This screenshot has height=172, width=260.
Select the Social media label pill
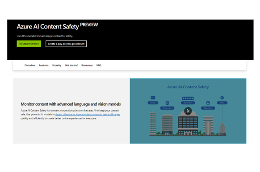167,108
